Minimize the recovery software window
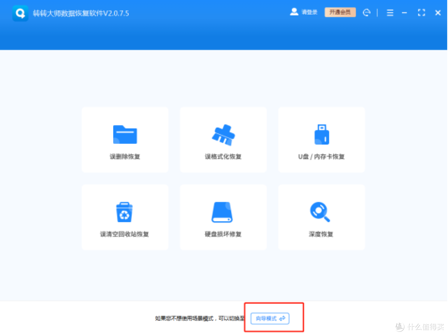The height and width of the screenshot is (336, 448). [x=404, y=13]
